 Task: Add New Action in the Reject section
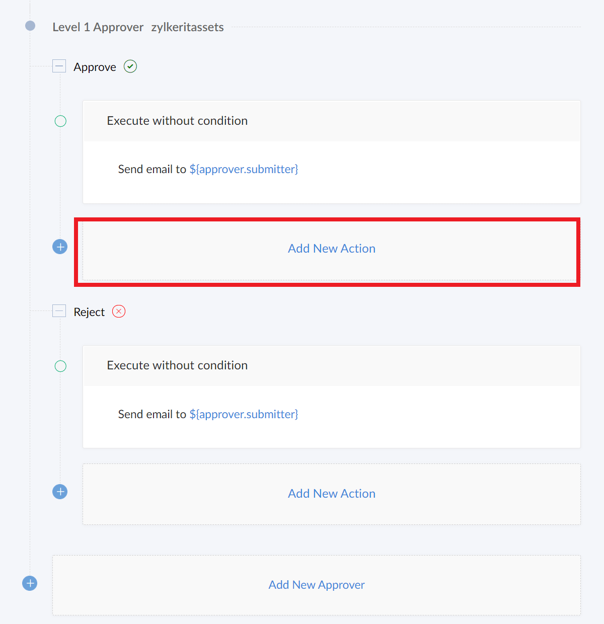(x=332, y=494)
